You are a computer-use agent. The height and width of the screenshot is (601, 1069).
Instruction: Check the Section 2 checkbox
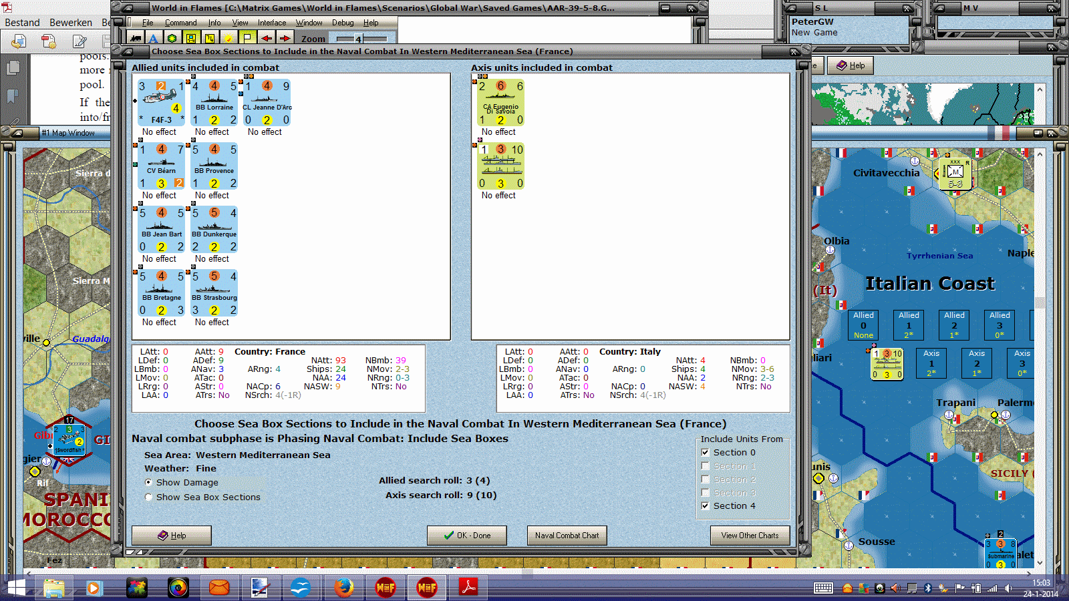click(705, 479)
